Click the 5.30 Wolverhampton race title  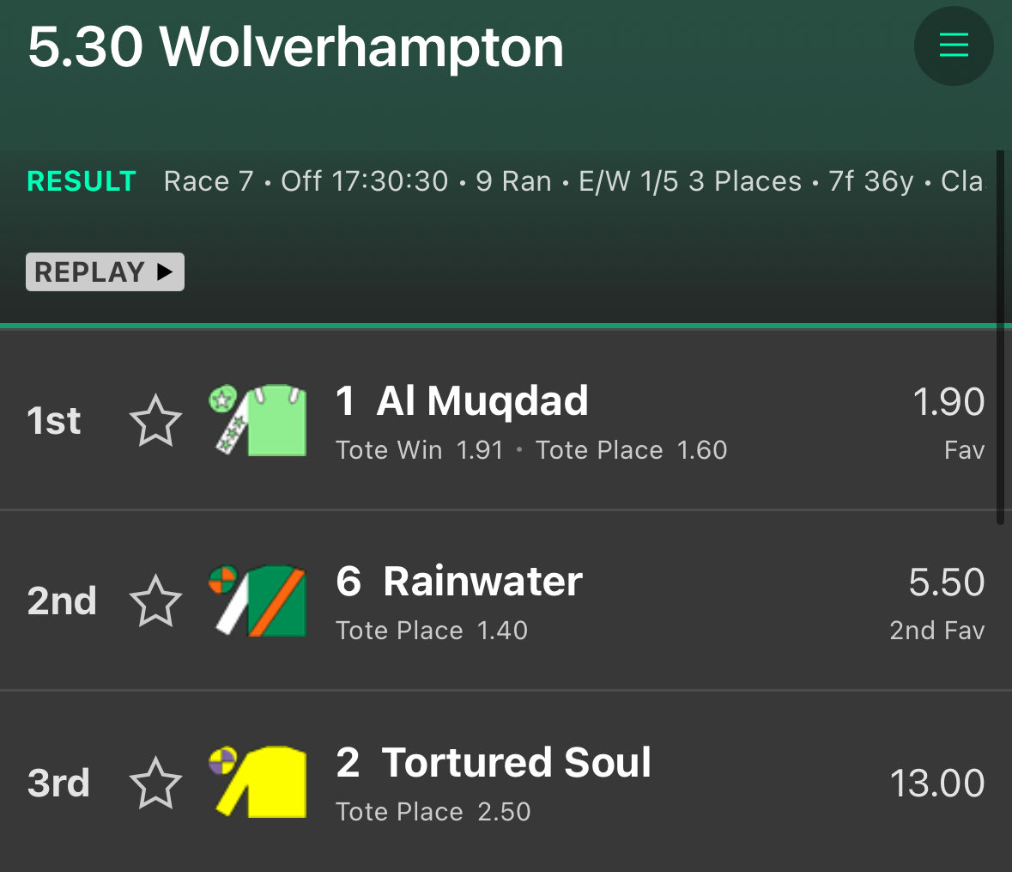295,47
